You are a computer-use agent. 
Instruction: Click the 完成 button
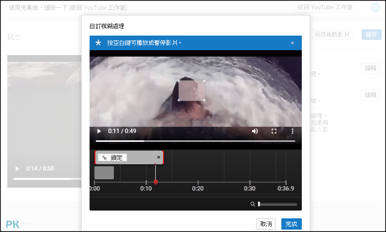pos(292,224)
